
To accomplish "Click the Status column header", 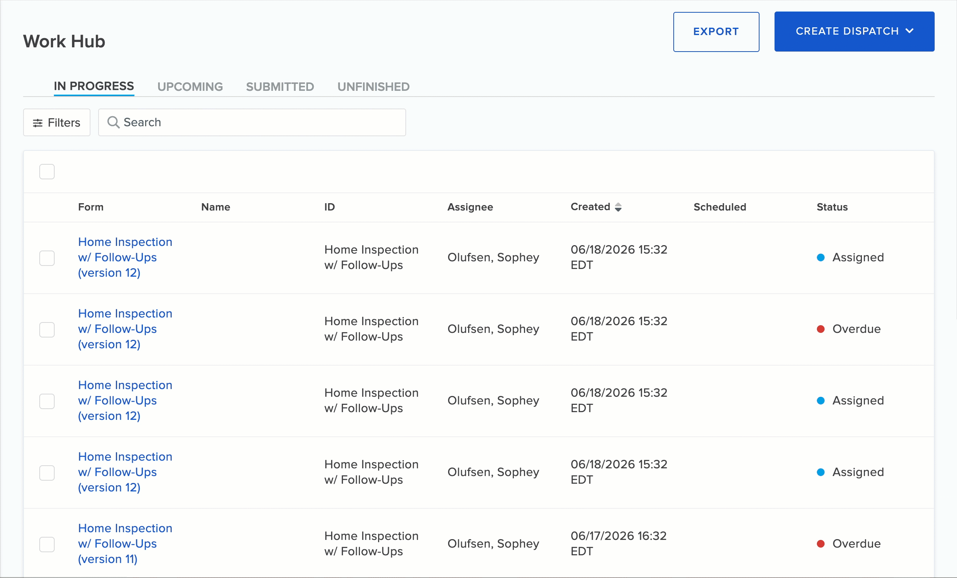I will 832,207.
